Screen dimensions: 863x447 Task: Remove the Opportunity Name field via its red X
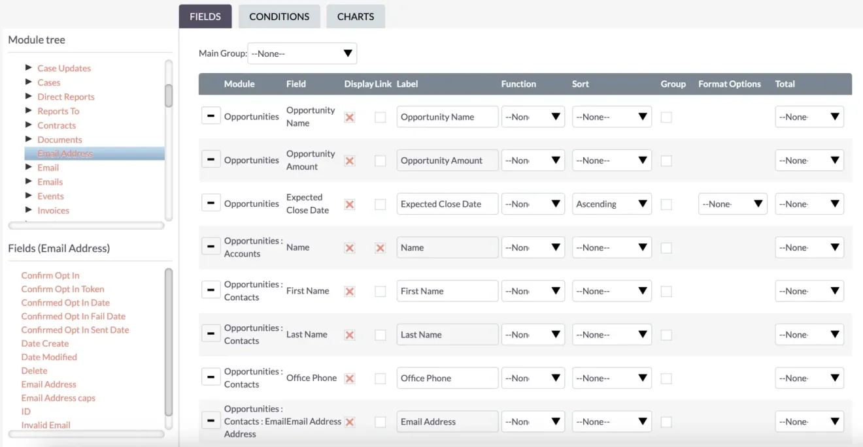[350, 116]
